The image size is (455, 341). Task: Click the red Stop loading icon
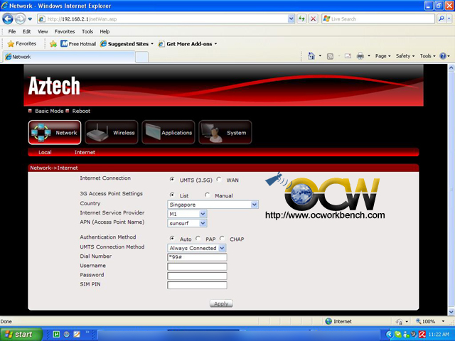coord(313,19)
